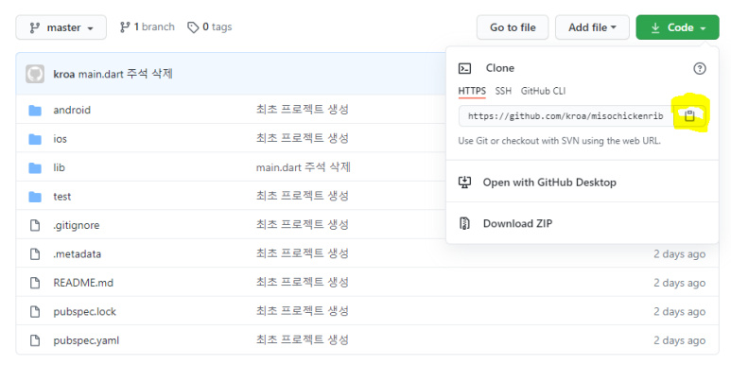
Task: Open the .gitignore file
Action: (x=76, y=226)
